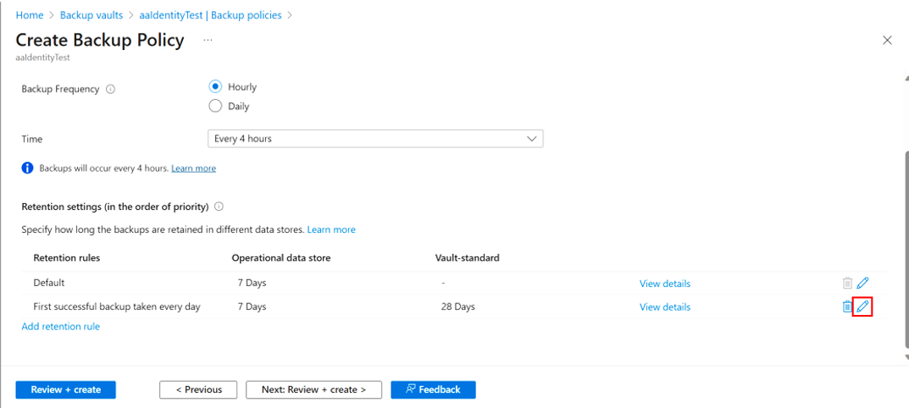The height and width of the screenshot is (408, 909).
Task: Click the 28 Days vault-standard value
Action: pos(458,306)
